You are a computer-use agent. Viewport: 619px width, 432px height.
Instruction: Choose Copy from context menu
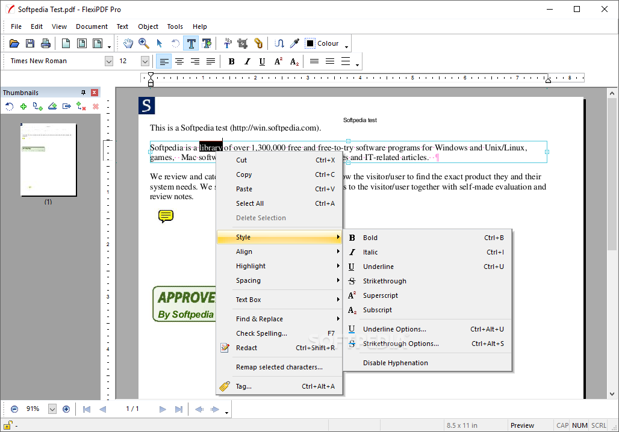point(279,174)
